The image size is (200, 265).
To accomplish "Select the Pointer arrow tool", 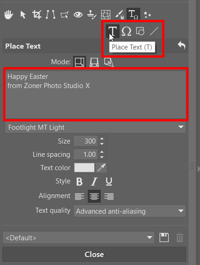I will 23,15.
